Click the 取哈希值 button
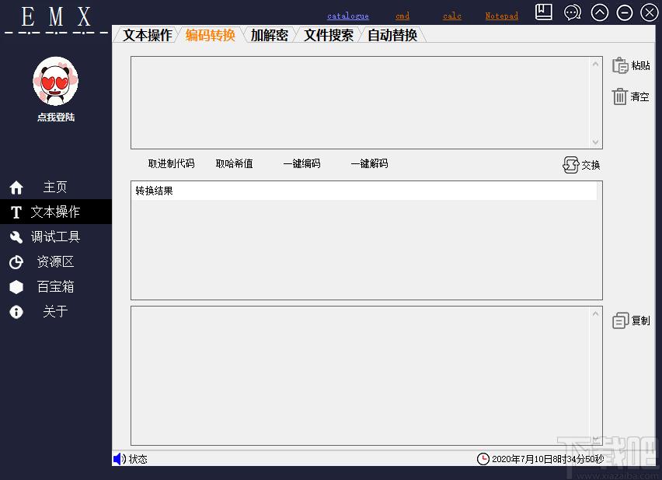Viewport: 662px width, 480px height. 235,163
